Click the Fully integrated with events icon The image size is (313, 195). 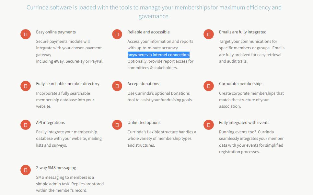tap(208, 125)
